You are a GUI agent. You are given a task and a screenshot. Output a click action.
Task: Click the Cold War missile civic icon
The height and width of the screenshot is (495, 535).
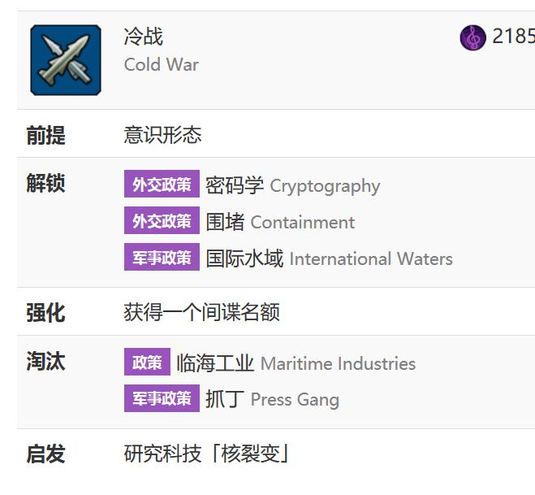[66, 60]
